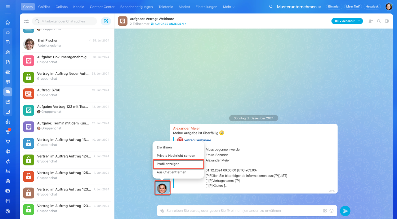The height and width of the screenshot is (219, 397).
Task: Open the target goal icon in sidebar
Action: coord(8,151)
